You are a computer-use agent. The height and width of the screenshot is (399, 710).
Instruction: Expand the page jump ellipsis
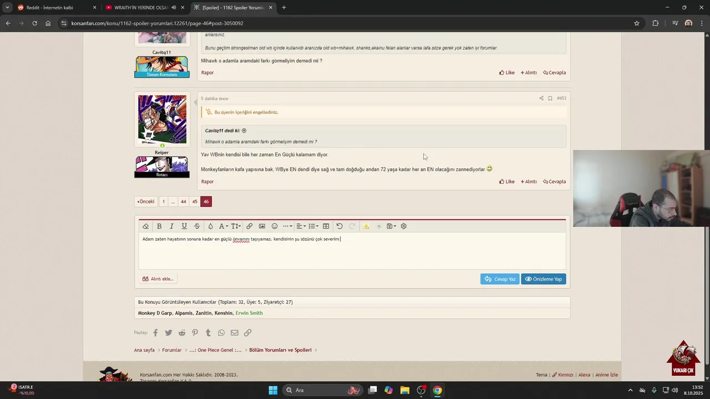pyautogui.click(x=173, y=202)
